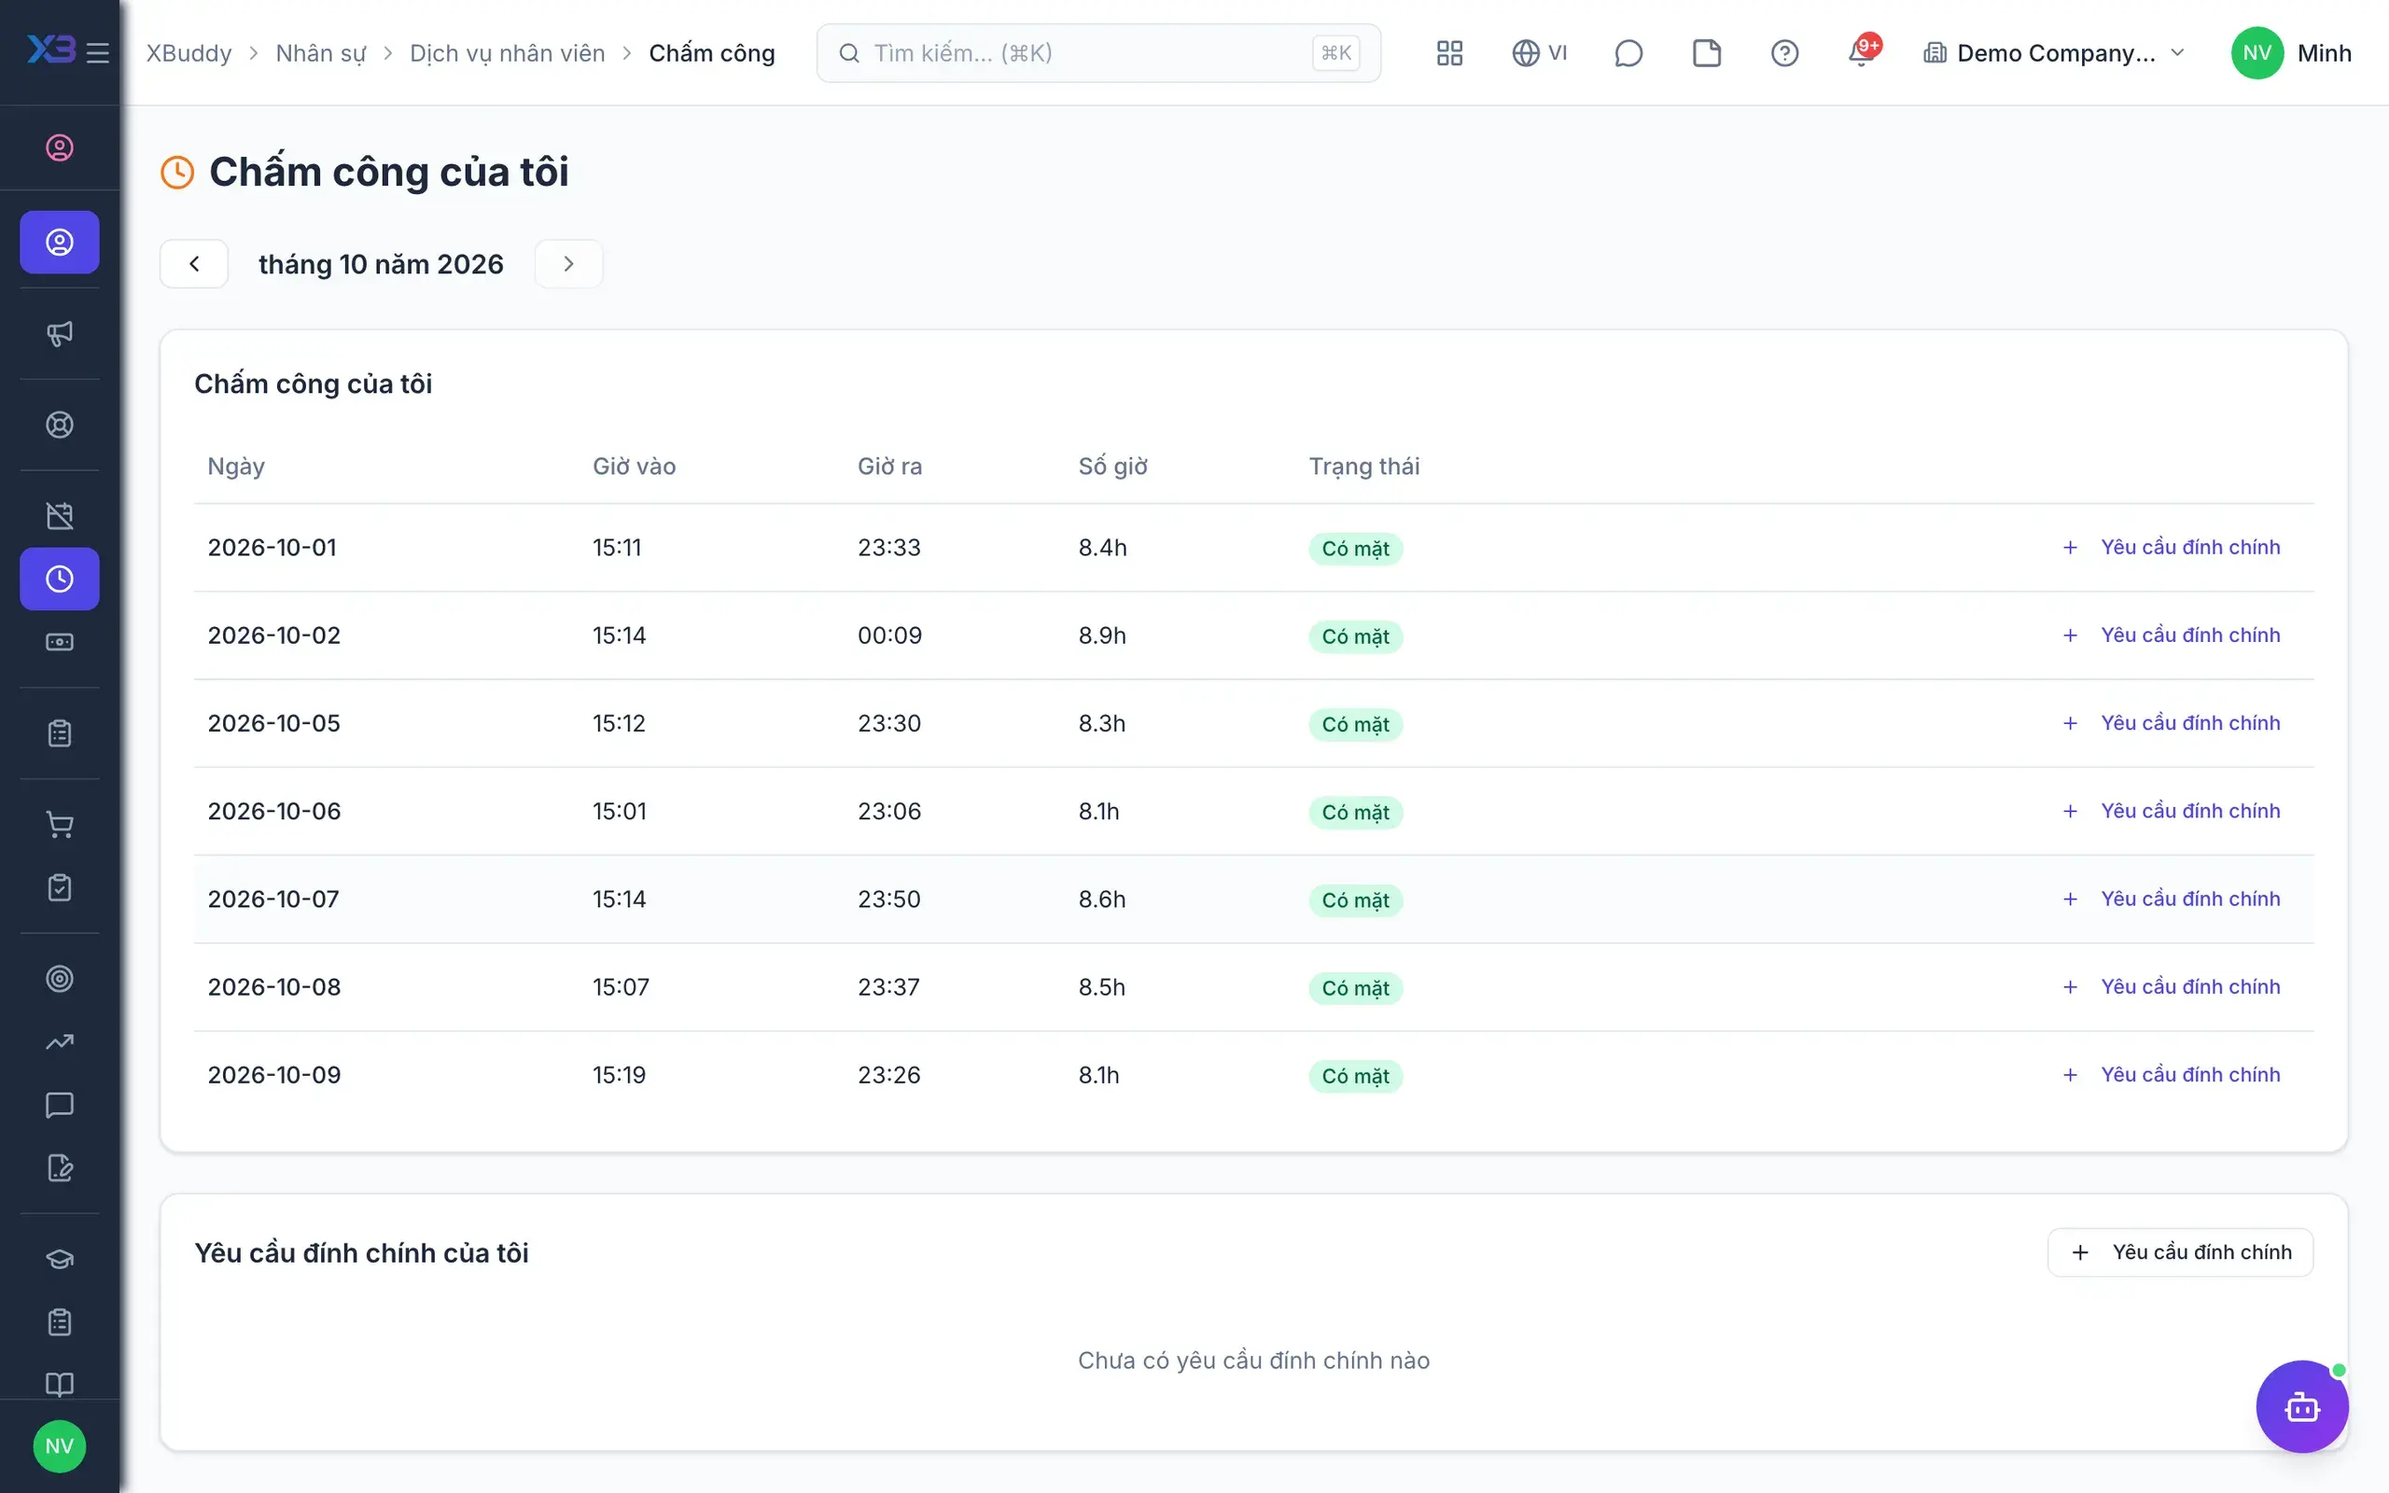
Task: Click the NV avatar at sidebar bottom
Action: coord(59,1446)
